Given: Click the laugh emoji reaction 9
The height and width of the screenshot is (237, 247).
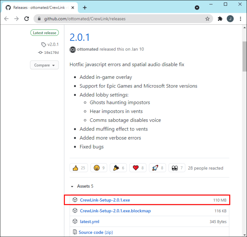Looking at the screenshot, I should click(x=99, y=168).
